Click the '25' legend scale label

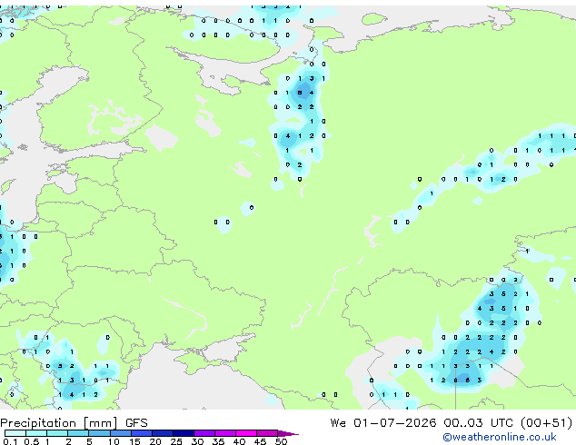click(176, 441)
